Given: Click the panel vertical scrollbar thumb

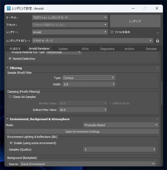Looking at the screenshot, I should (x=162, y=93).
